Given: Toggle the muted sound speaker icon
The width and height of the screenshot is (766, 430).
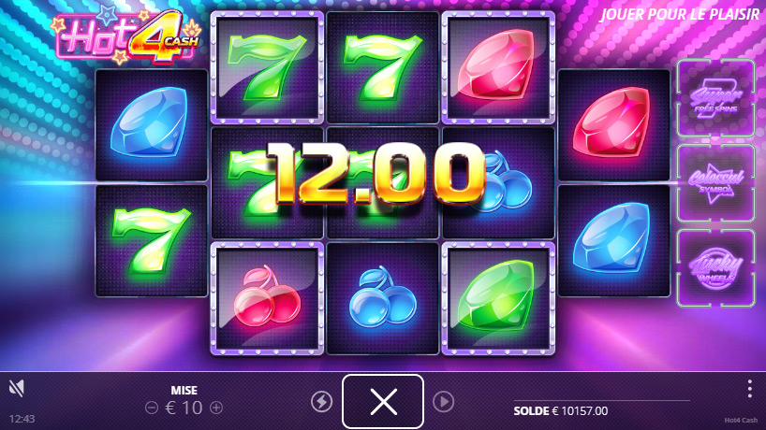Looking at the screenshot, I should click(17, 388).
